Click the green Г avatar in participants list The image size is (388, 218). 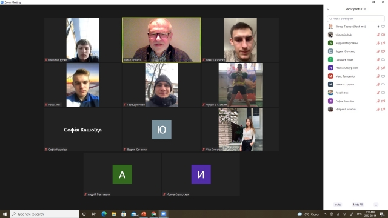(x=330, y=59)
